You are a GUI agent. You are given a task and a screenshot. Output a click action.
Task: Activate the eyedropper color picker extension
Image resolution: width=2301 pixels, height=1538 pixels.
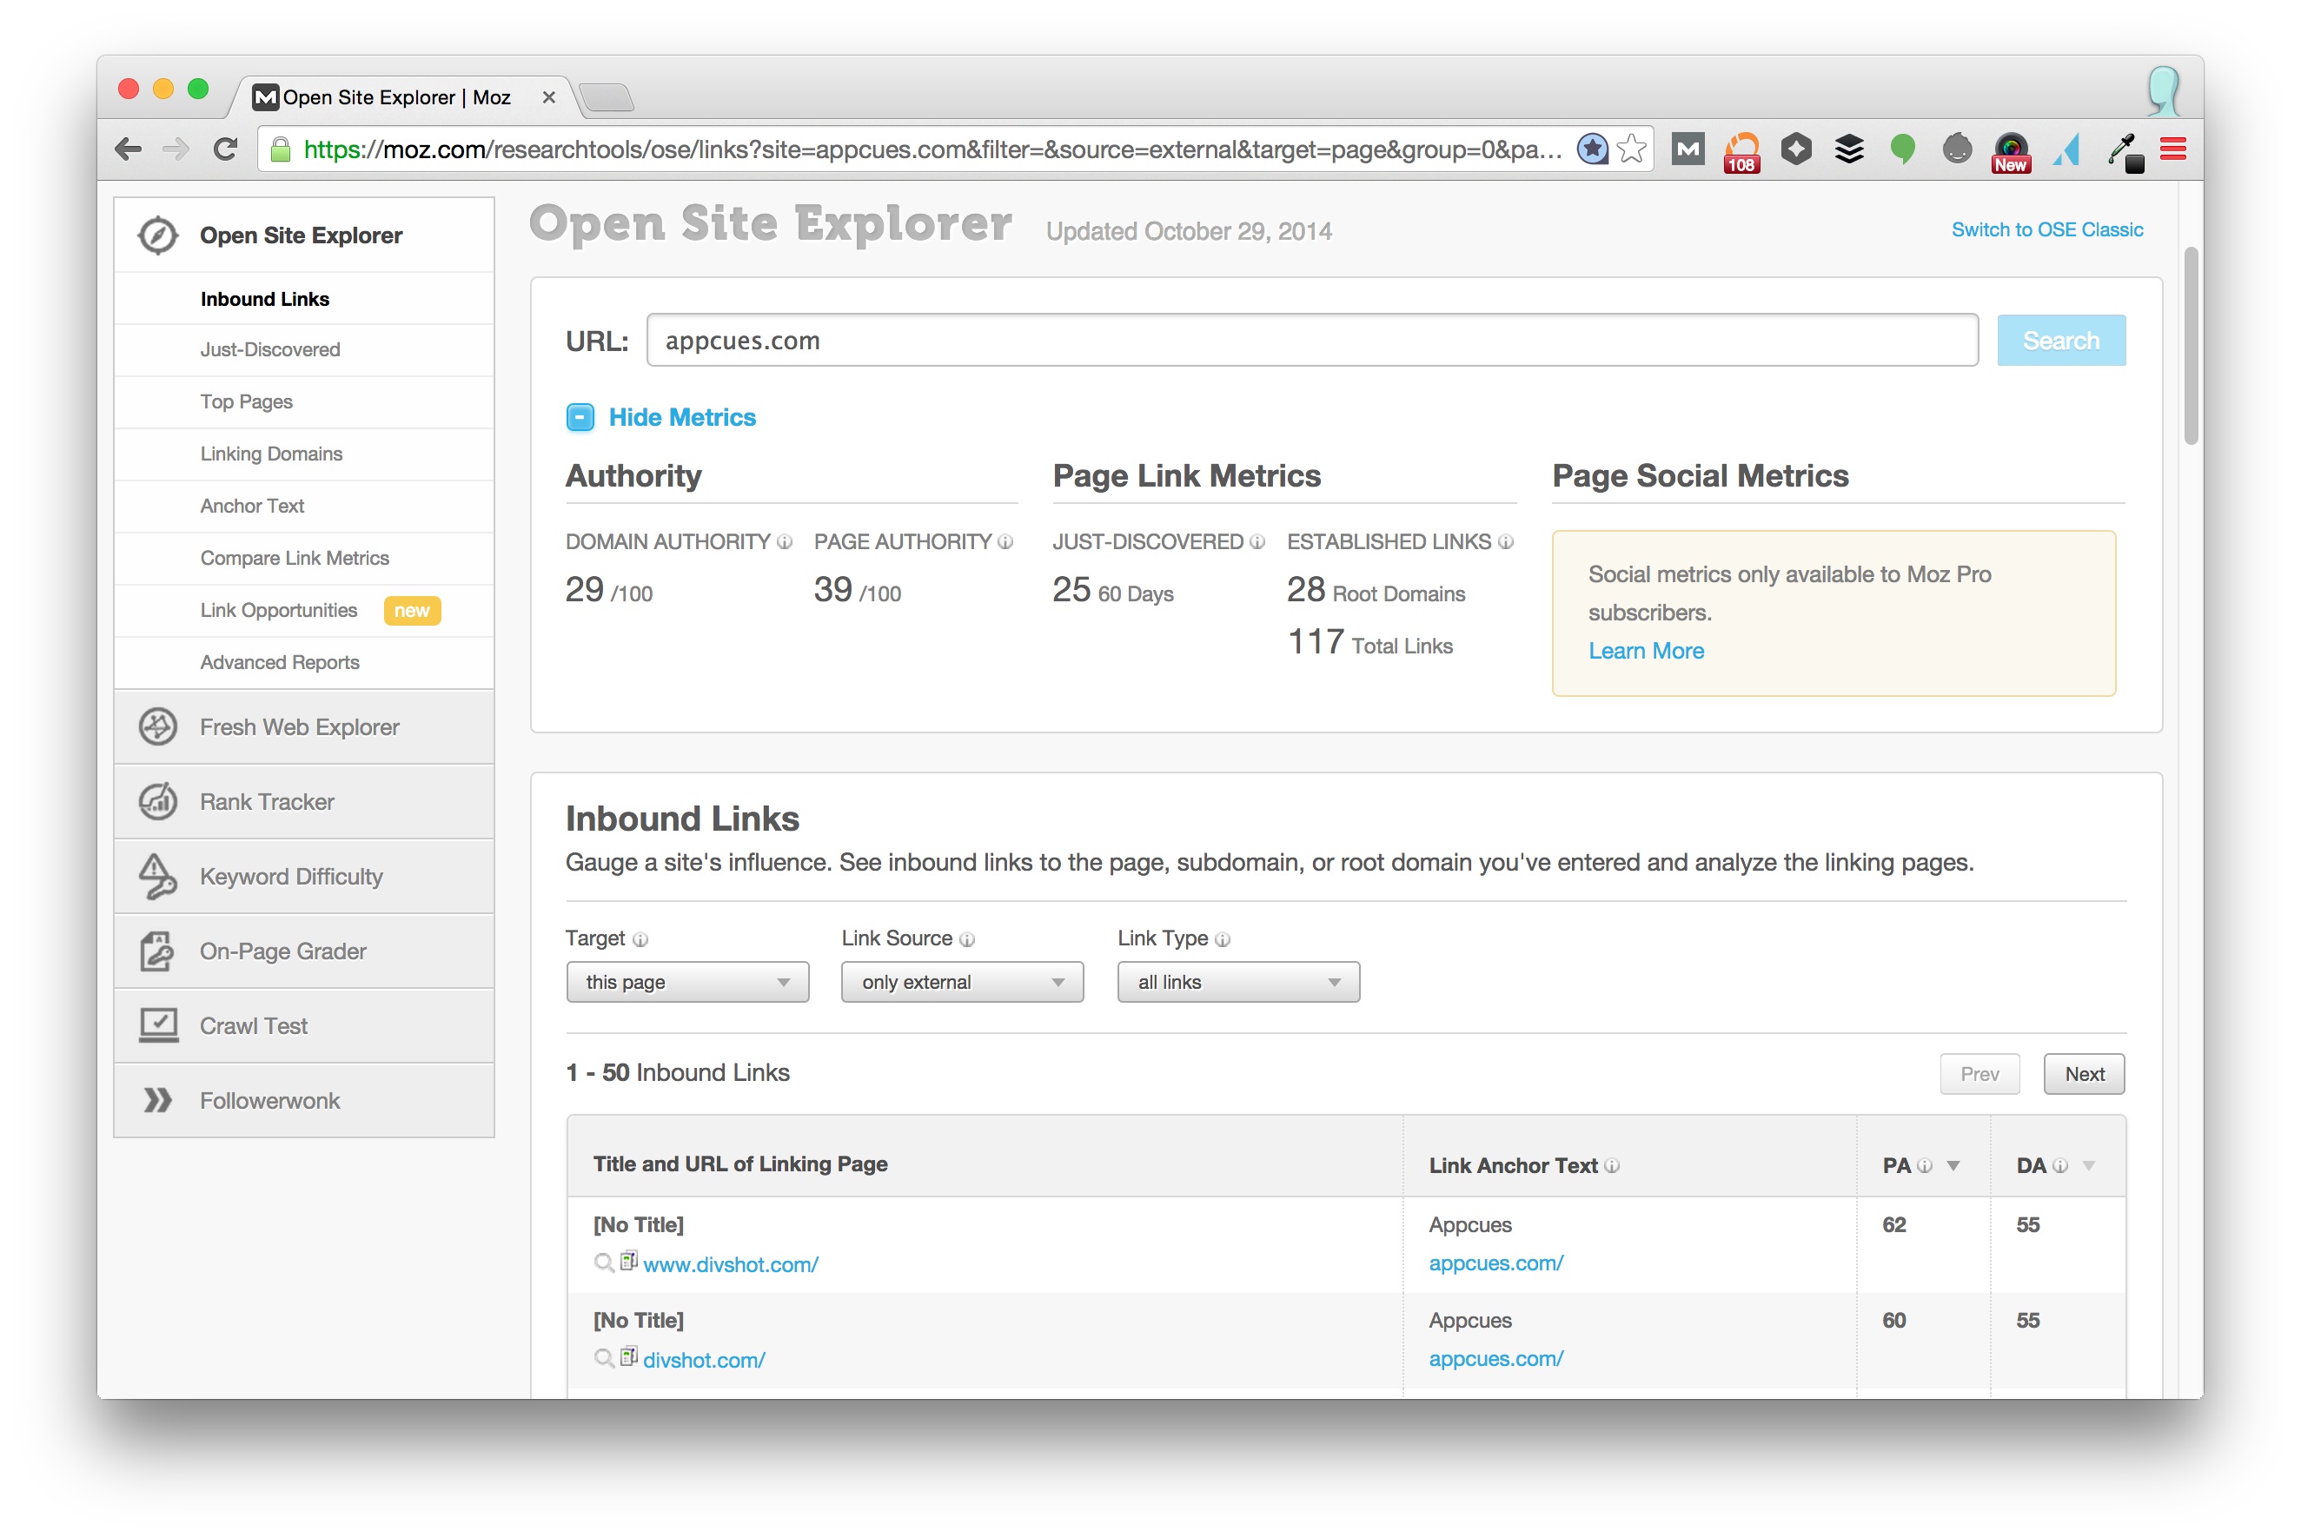(x=2125, y=151)
